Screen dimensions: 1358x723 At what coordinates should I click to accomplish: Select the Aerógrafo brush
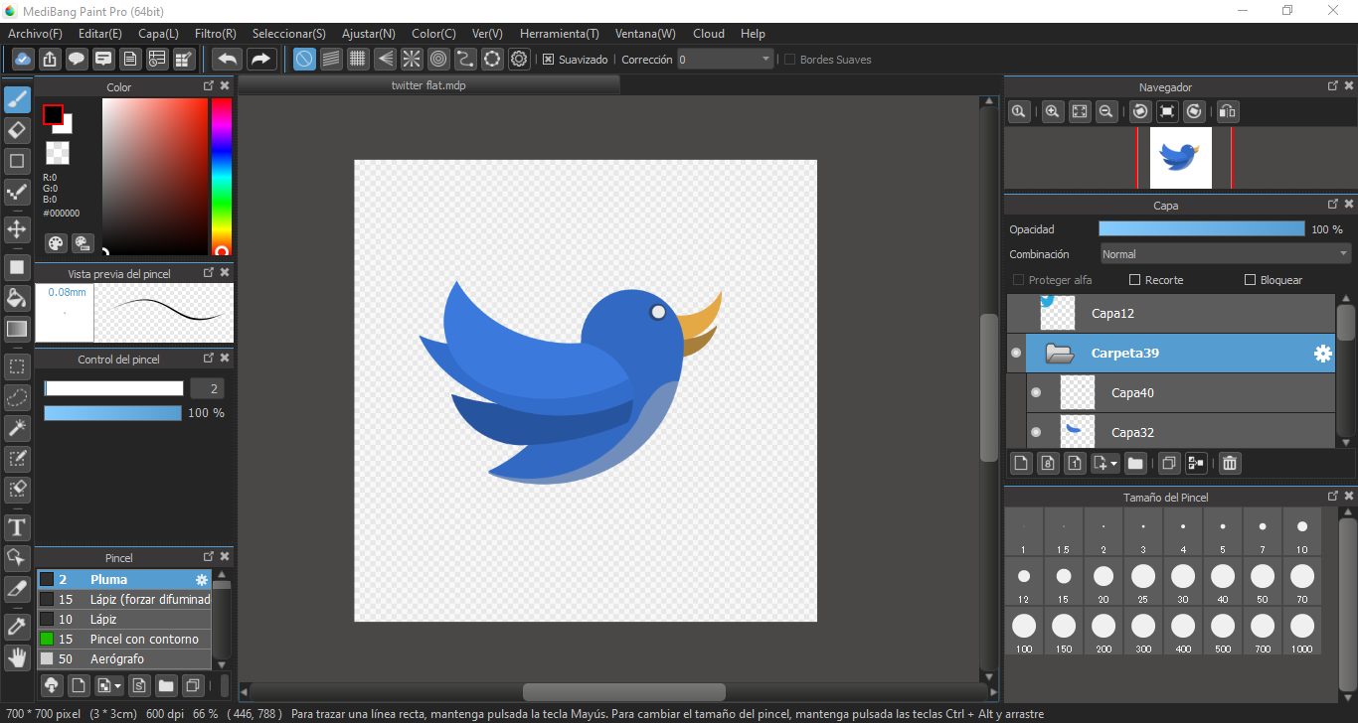[x=124, y=659]
